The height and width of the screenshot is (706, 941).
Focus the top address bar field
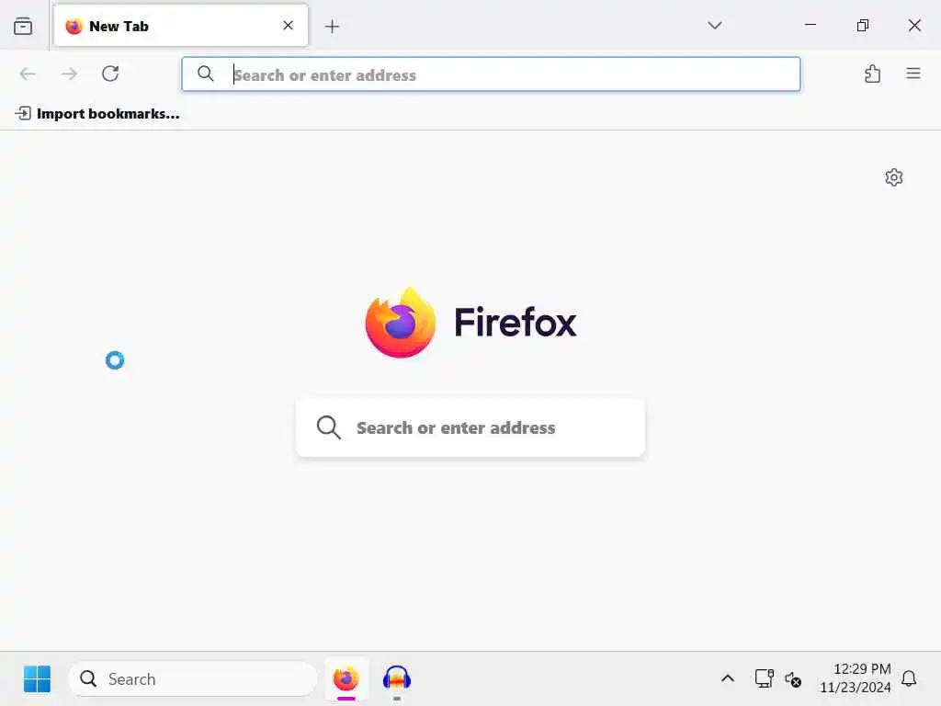click(491, 74)
